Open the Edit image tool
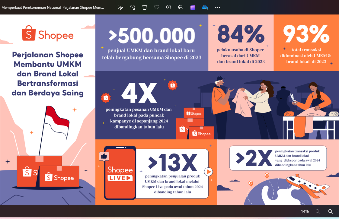Screen dimensions: 339x219 pyautogui.click(x=120, y=7)
